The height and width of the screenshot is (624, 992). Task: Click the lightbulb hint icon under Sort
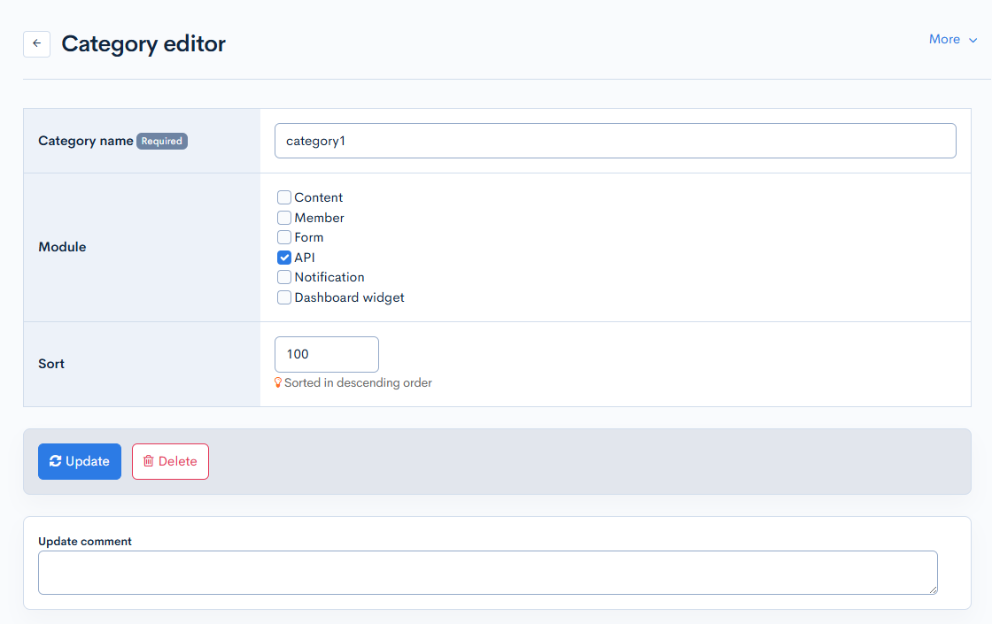[278, 383]
